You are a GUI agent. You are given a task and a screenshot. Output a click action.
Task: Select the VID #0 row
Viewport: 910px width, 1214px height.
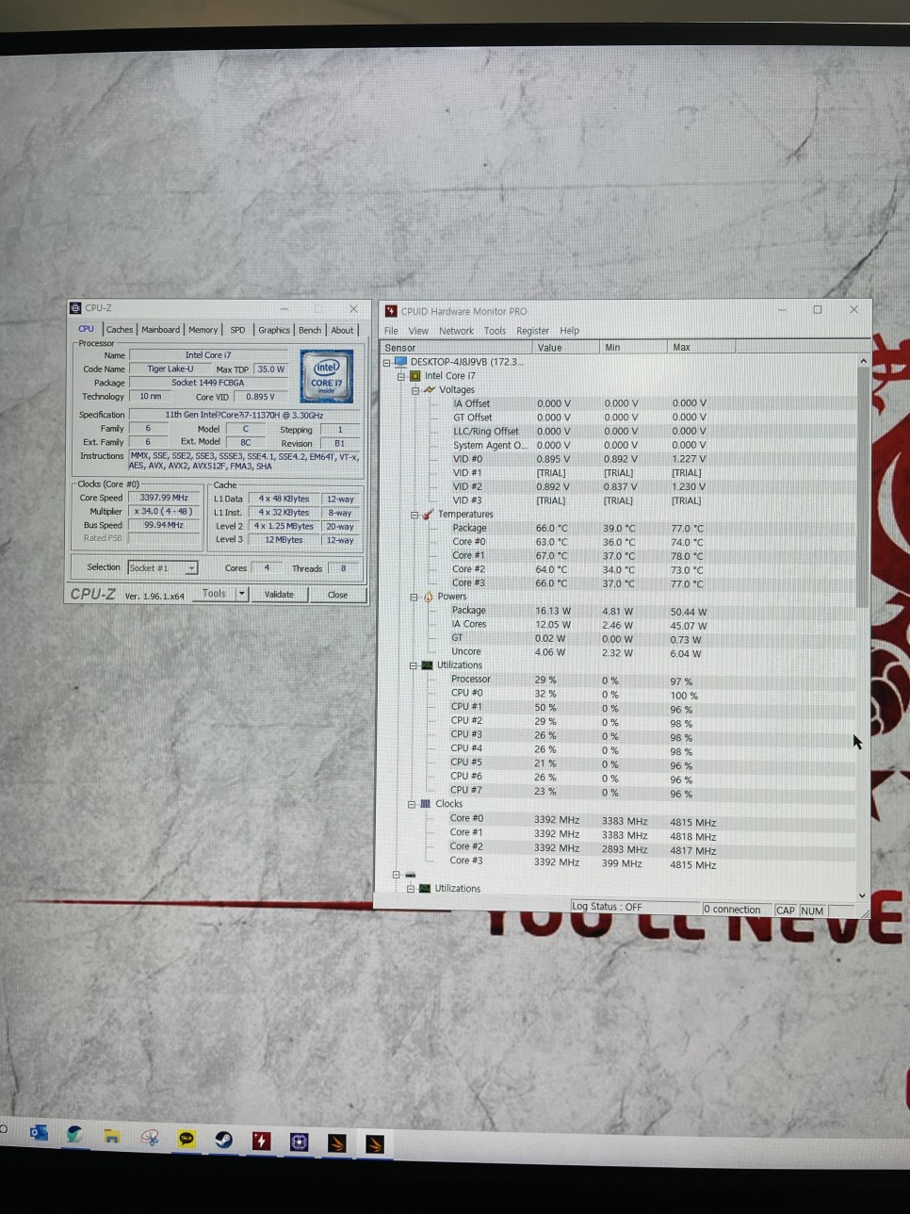(x=620, y=459)
